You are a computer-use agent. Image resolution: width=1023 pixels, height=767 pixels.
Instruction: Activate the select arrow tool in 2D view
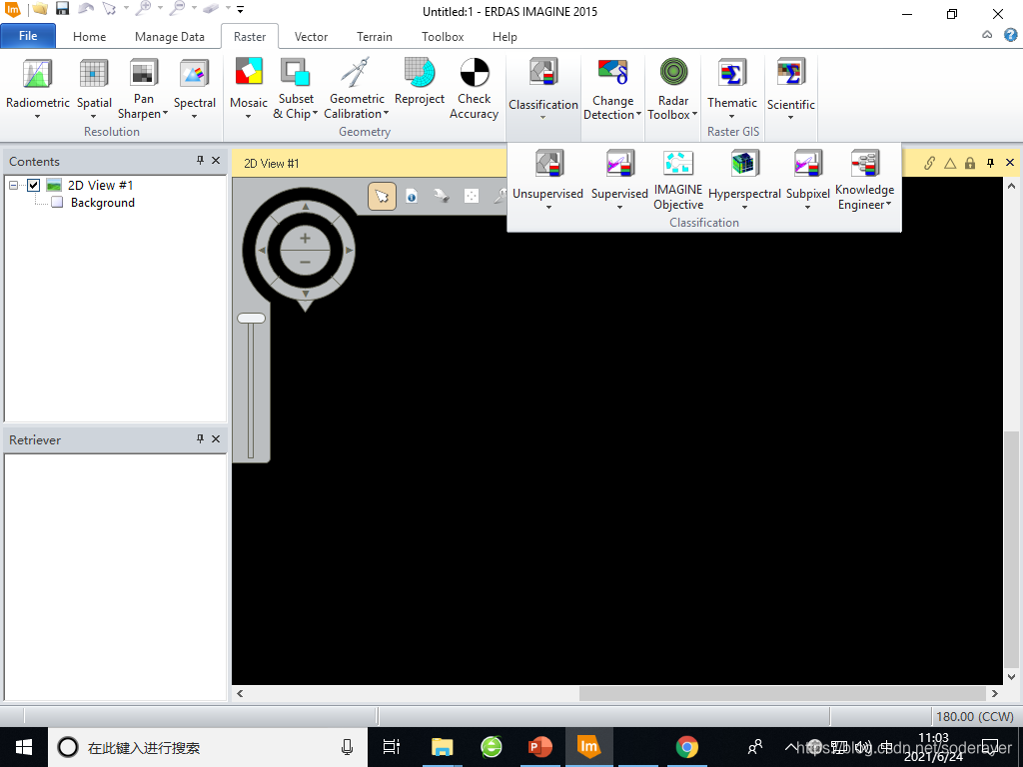[382, 197]
